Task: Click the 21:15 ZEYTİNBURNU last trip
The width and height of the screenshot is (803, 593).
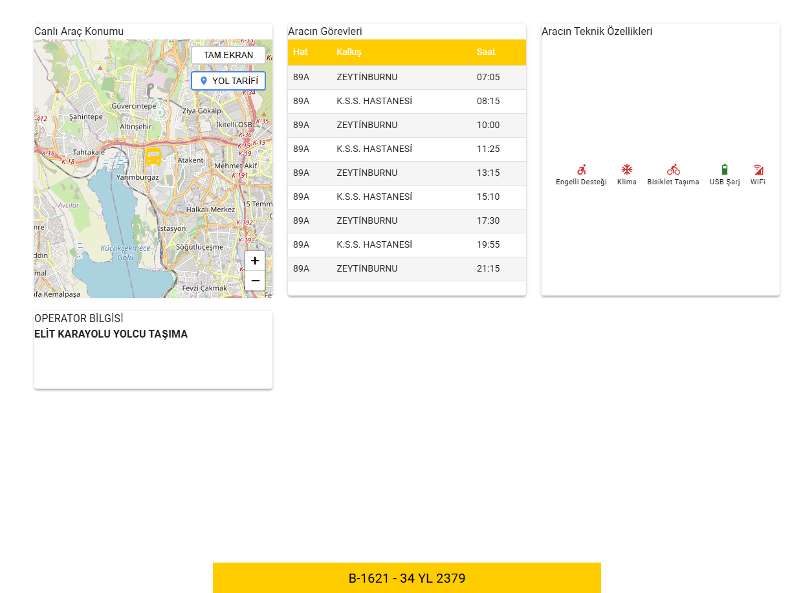Action: click(x=406, y=268)
